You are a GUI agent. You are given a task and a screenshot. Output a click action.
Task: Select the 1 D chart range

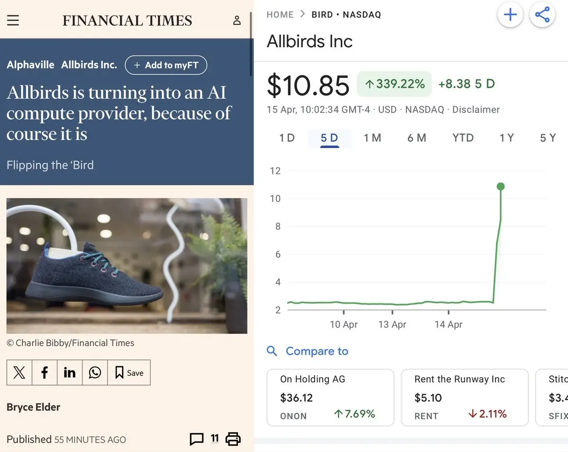(287, 138)
